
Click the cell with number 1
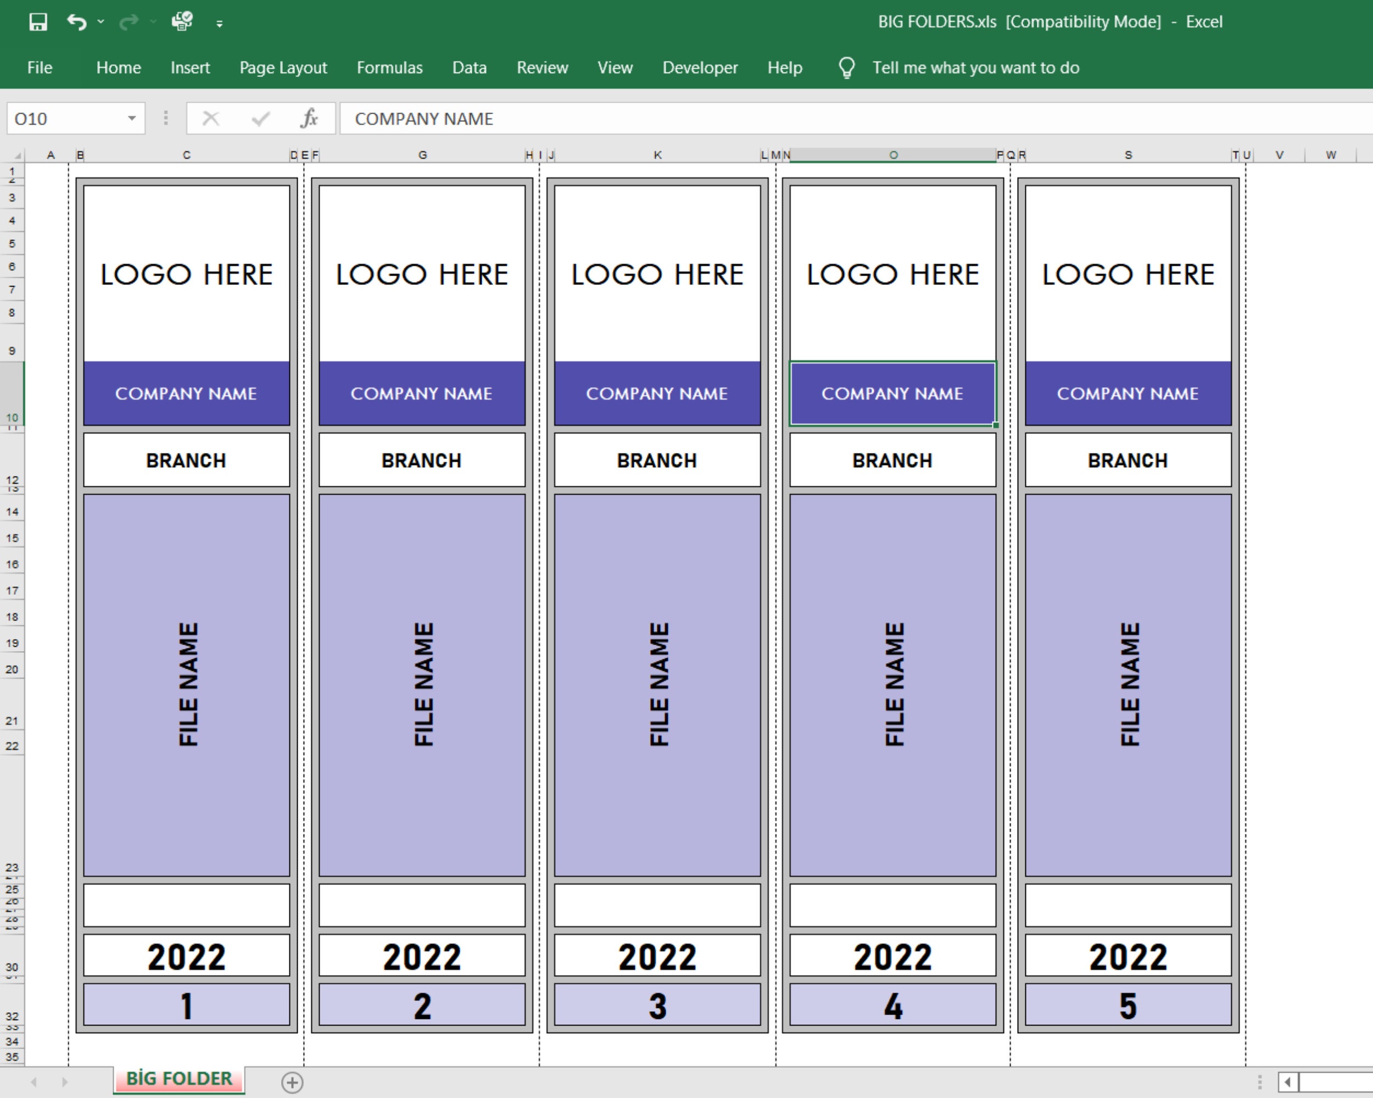coord(187,1005)
